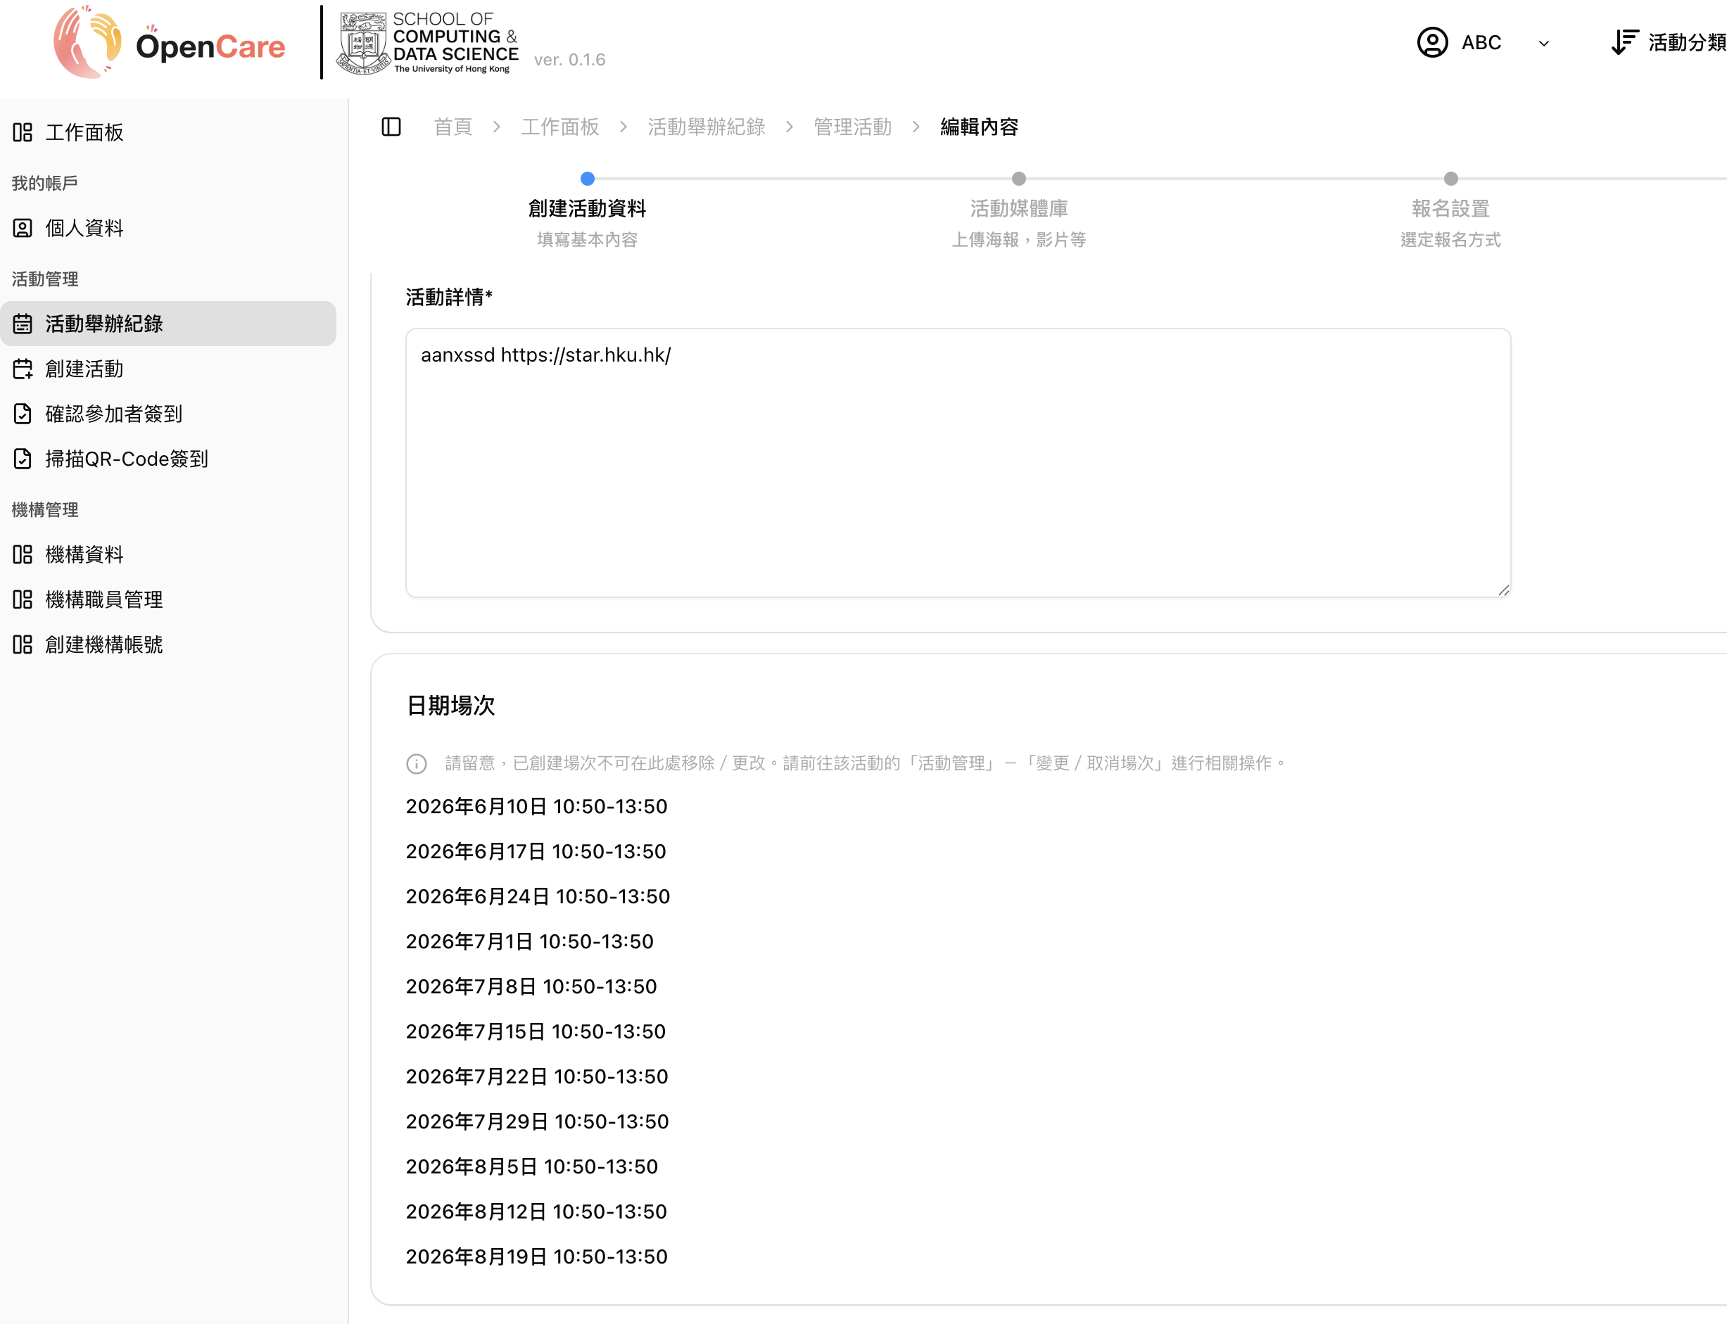Click the textarea resize handle corner
1727x1324 pixels.
[1503, 590]
